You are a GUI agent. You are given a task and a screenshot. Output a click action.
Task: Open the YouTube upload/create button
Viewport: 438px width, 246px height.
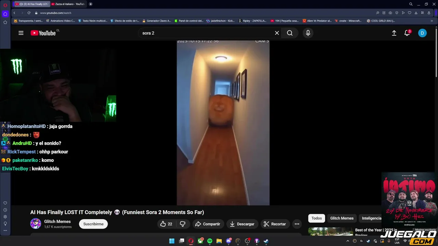coord(394,33)
